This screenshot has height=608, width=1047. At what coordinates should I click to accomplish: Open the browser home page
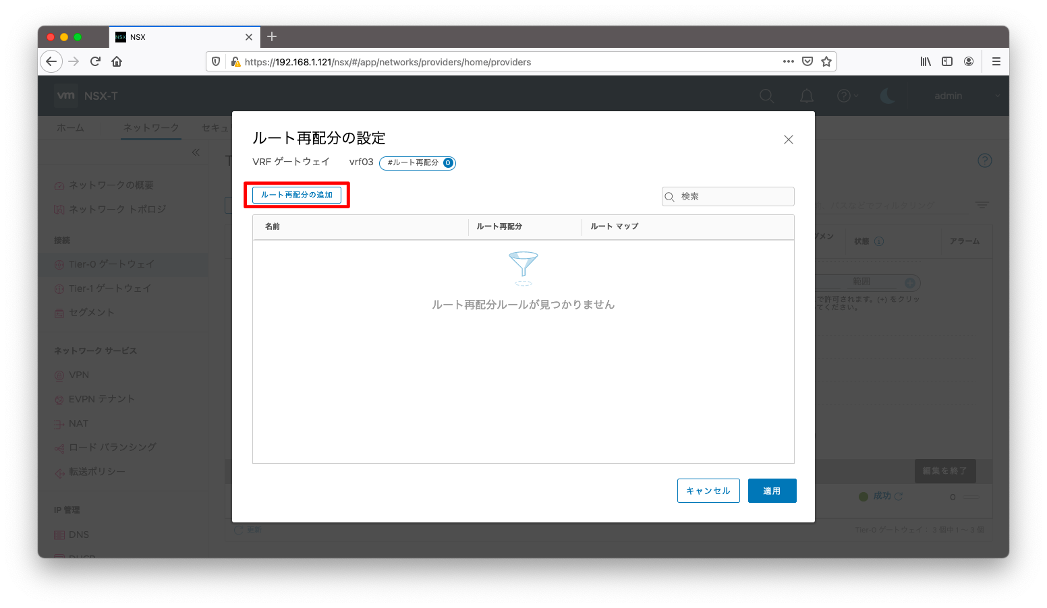pyautogui.click(x=117, y=61)
